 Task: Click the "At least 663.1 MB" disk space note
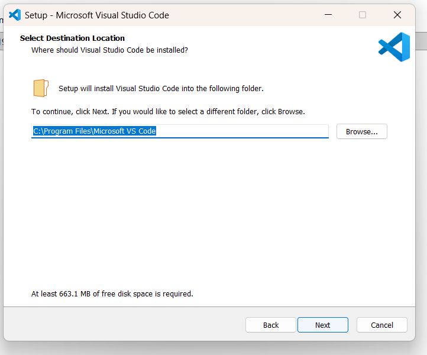coord(112,293)
